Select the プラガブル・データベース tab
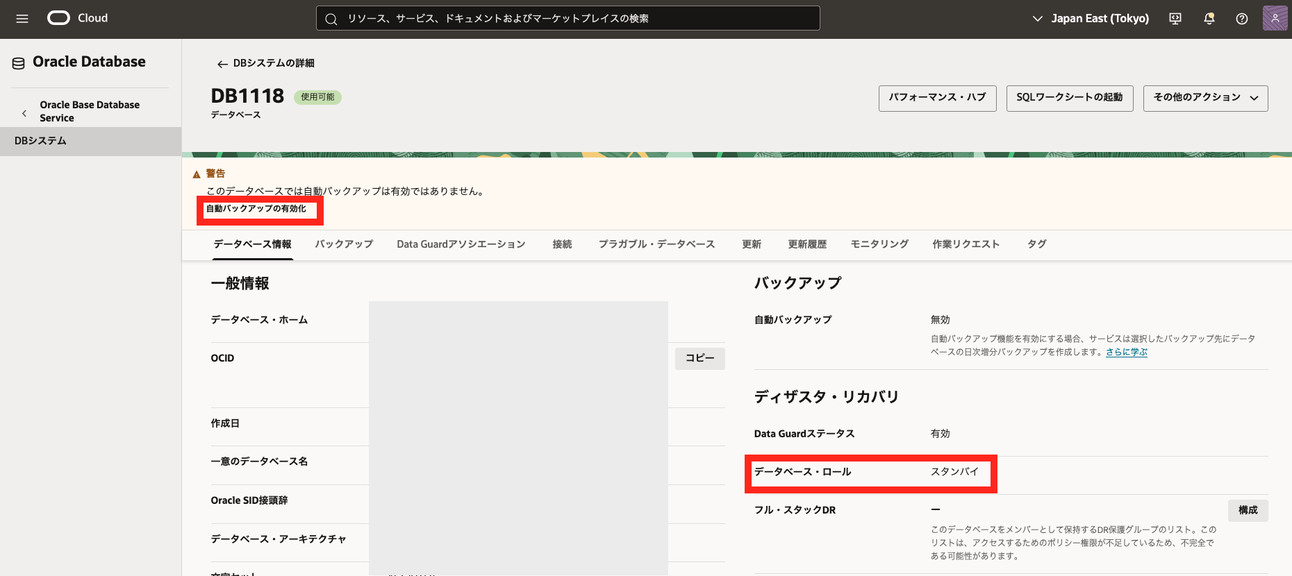 click(x=656, y=244)
